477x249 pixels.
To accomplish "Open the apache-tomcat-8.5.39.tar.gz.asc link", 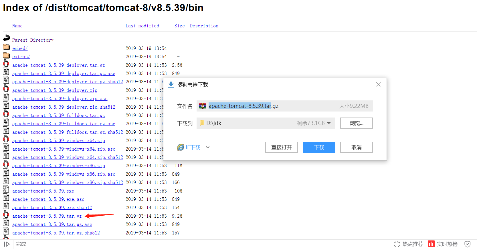I will click(52, 224).
